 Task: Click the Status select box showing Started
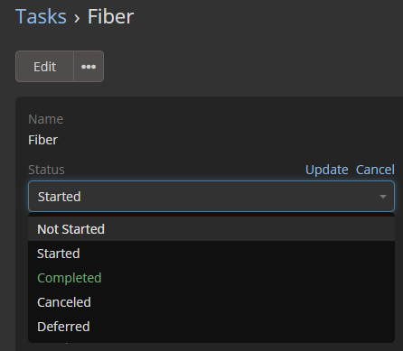[x=211, y=197]
